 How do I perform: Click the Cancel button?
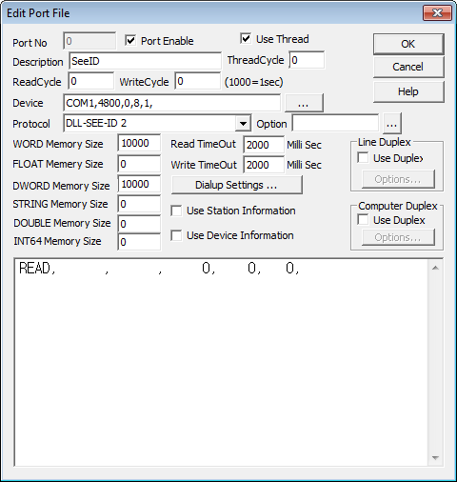pos(408,67)
